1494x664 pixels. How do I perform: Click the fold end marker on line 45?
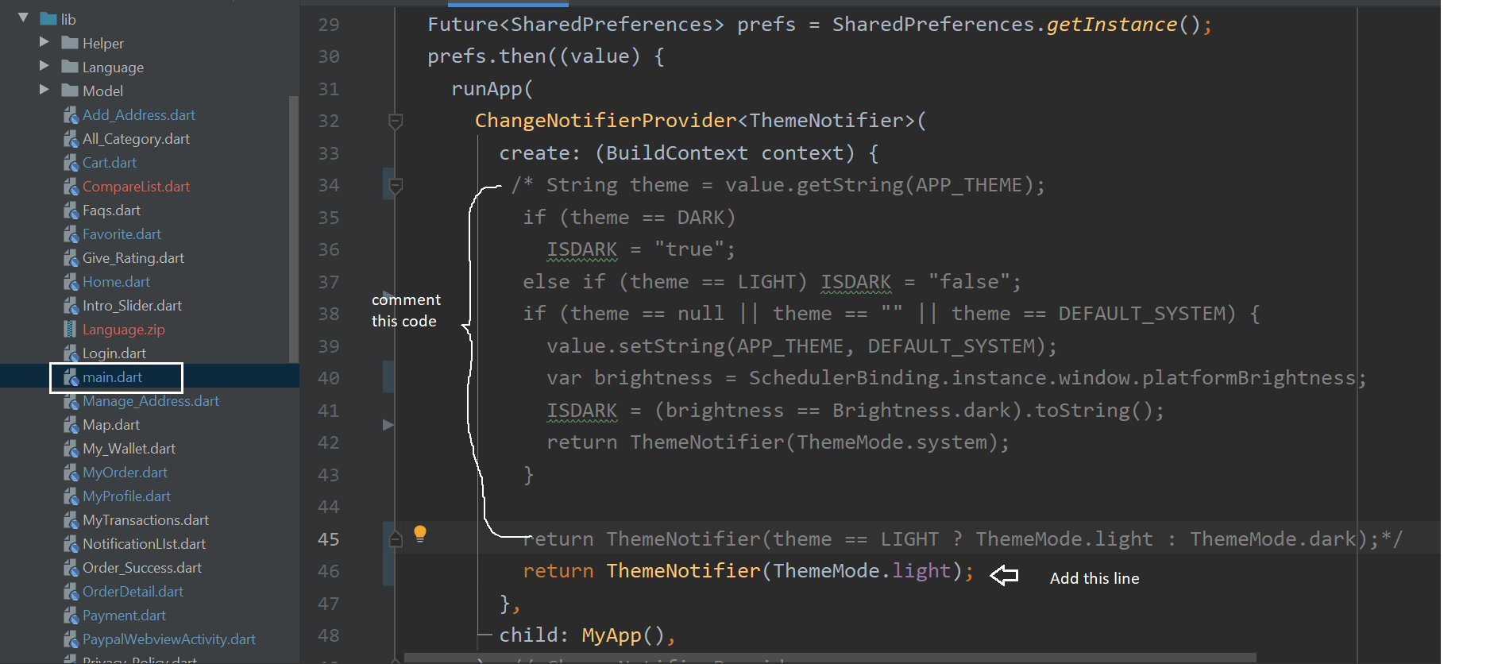click(395, 539)
